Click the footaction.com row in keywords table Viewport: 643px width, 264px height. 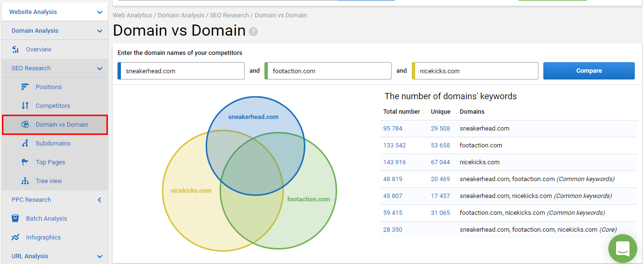508,145
